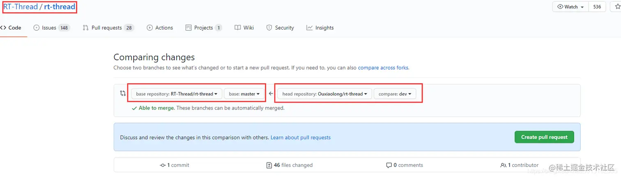The height and width of the screenshot is (178, 621).
Task: Open the Projects tab
Action: coord(204,27)
